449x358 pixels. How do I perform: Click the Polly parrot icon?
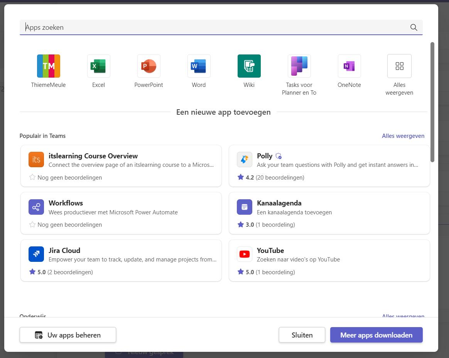[x=245, y=159]
